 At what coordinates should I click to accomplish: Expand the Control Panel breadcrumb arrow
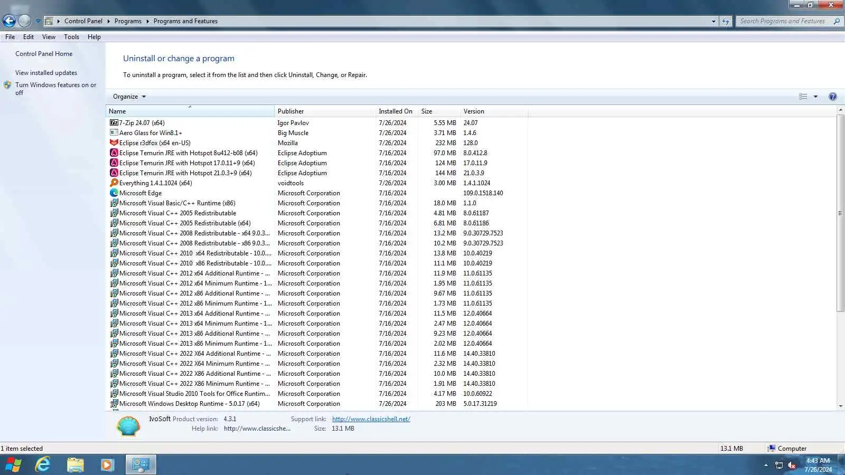pos(108,21)
